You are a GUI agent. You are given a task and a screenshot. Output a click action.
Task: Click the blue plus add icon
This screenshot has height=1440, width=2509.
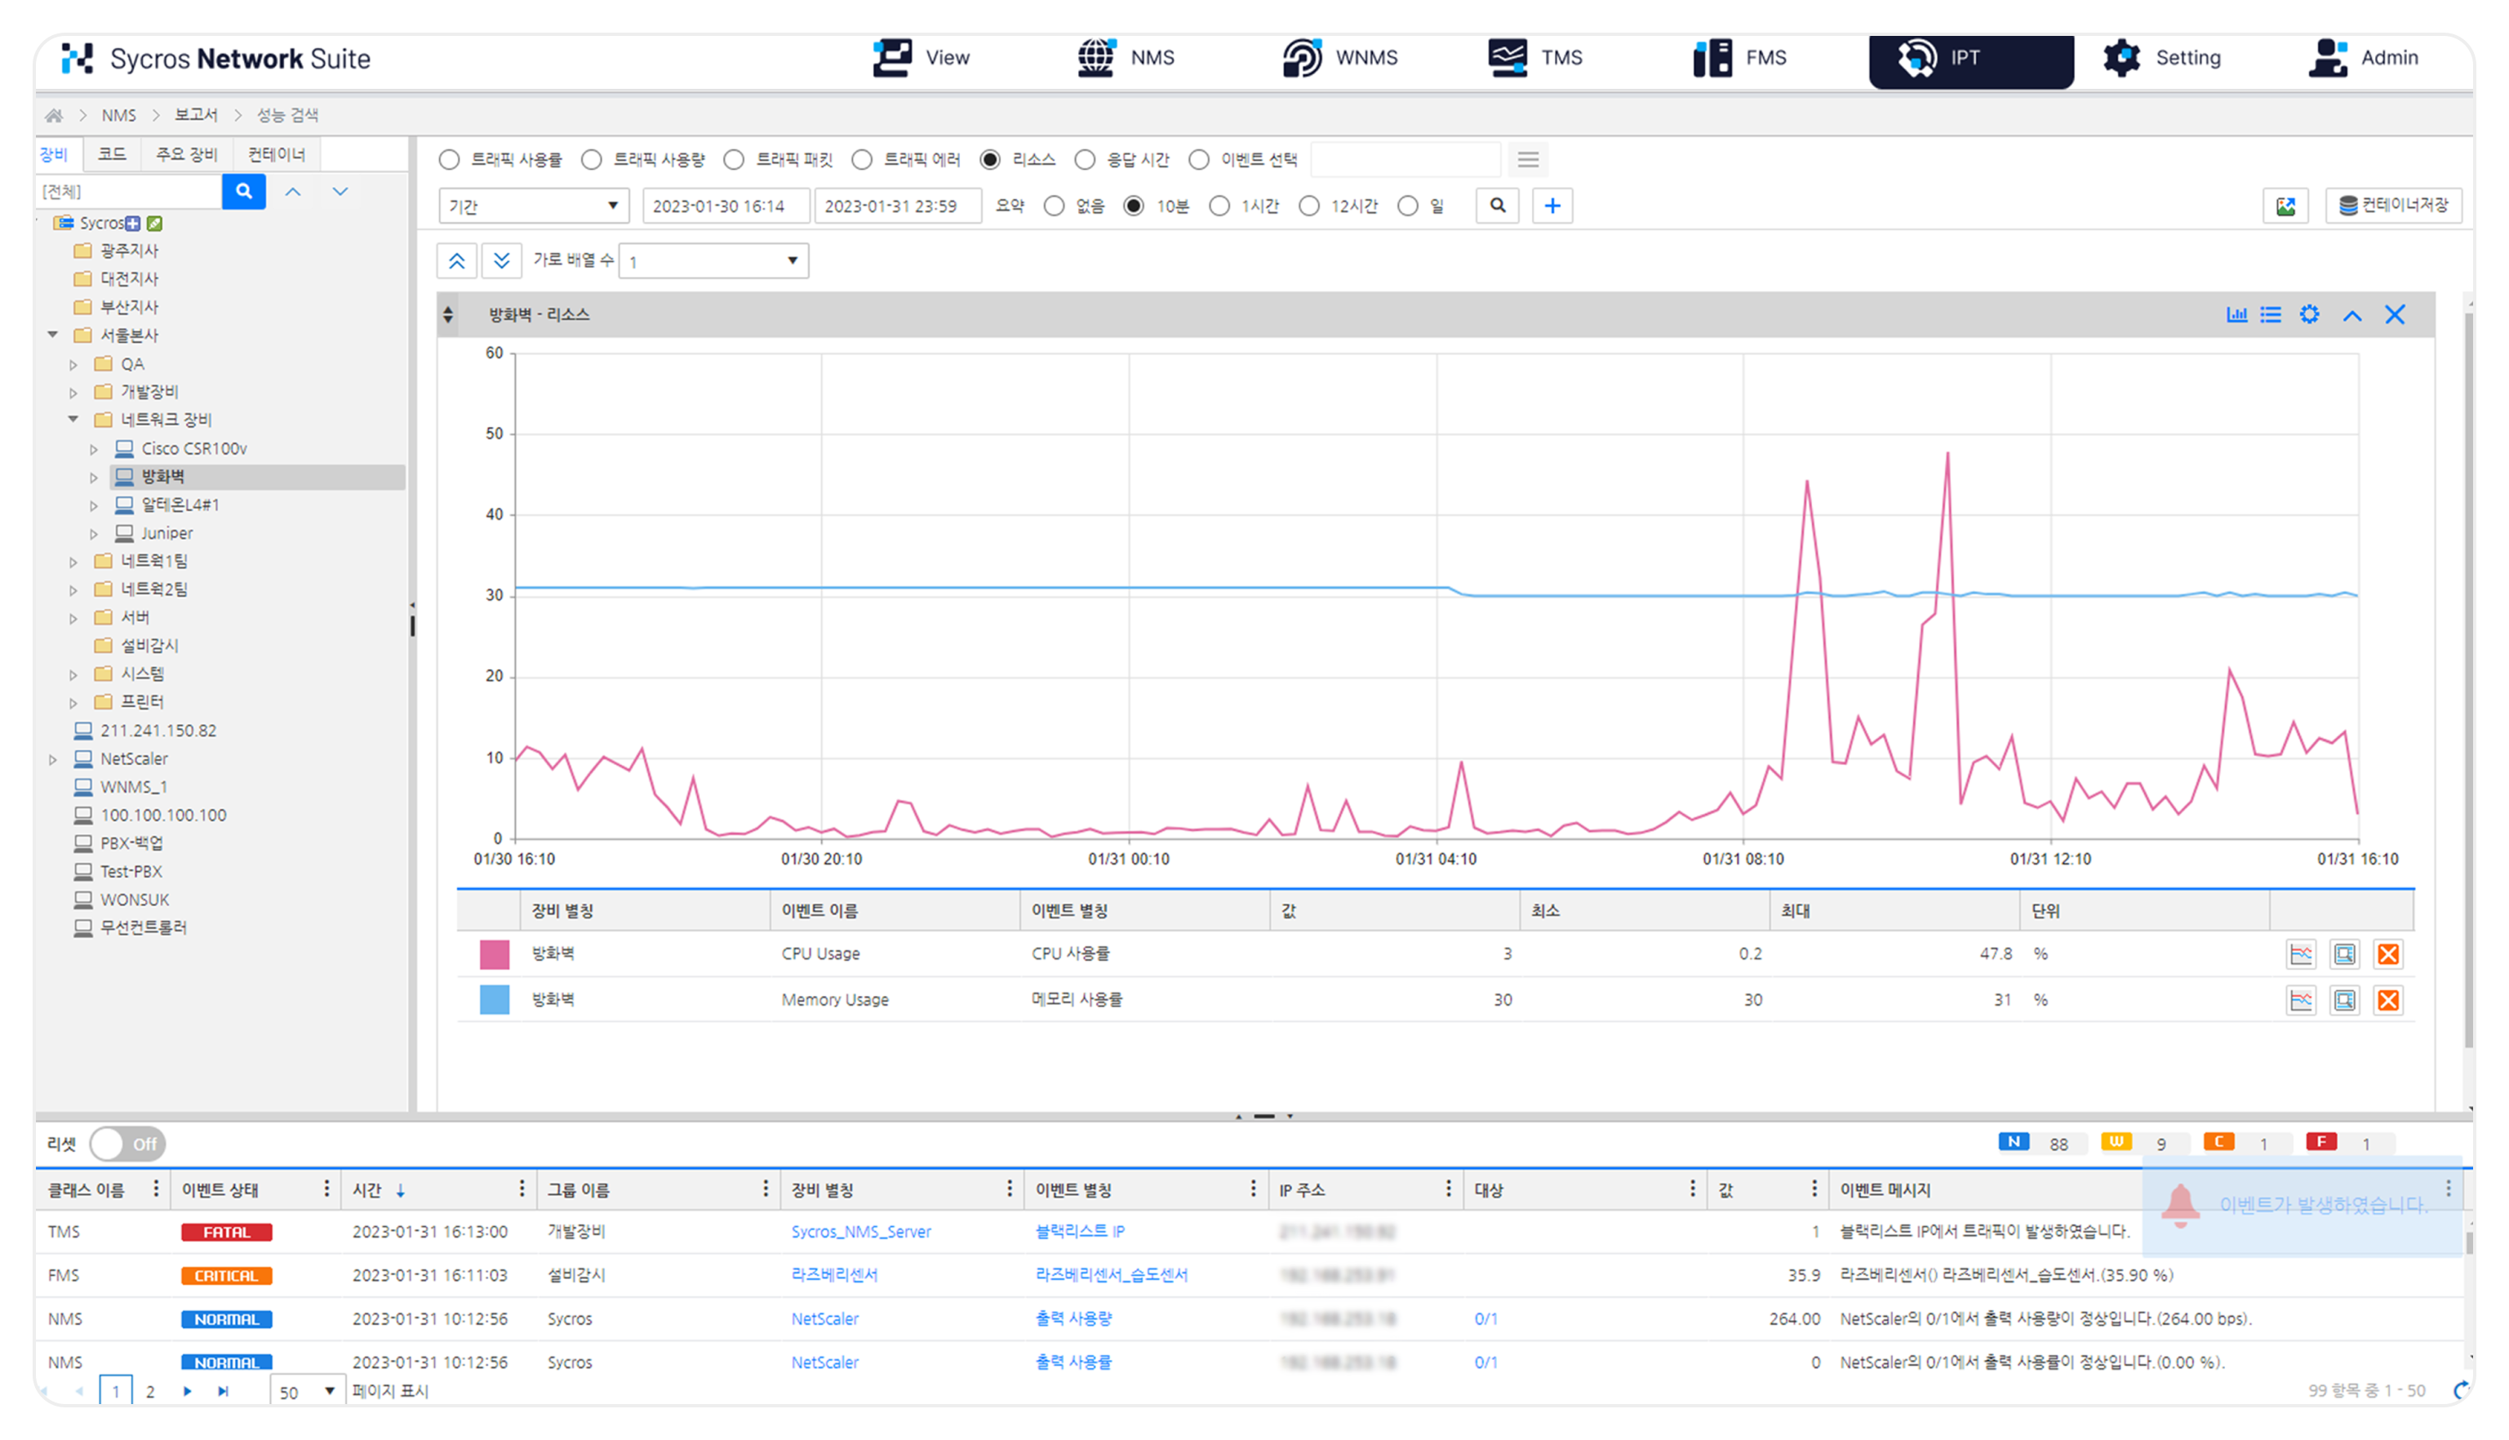[1552, 206]
